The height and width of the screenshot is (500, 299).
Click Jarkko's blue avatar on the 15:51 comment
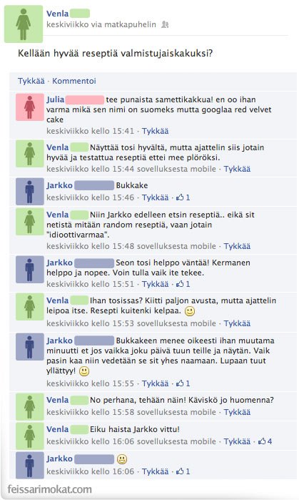click(30, 270)
